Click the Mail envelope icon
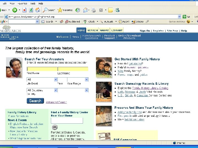This screenshot has height=148, width=198. (85, 10)
